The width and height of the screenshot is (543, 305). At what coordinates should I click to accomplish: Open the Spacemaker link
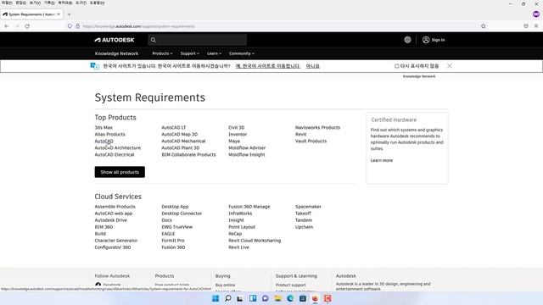[x=308, y=207]
